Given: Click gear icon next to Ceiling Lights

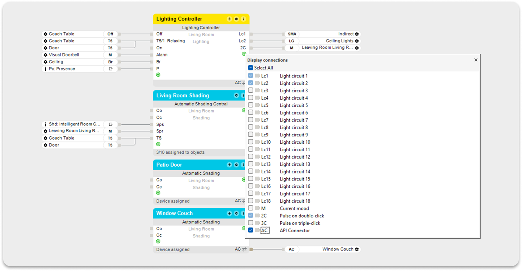Looking at the screenshot, I should click(357, 41).
